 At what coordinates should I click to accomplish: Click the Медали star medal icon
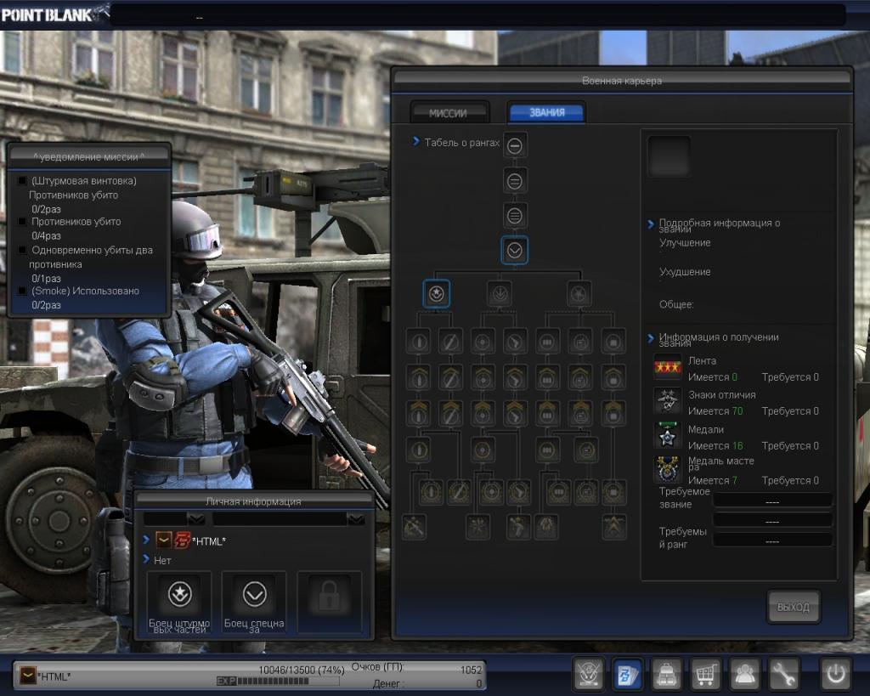click(x=668, y=436)
